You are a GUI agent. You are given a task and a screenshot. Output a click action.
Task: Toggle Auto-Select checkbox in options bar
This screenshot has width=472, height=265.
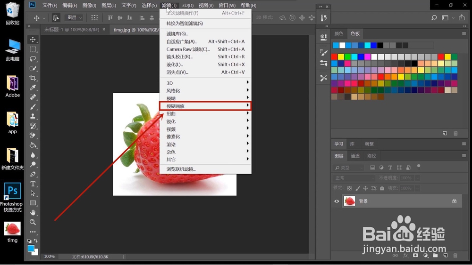click(x=55, y=18)
